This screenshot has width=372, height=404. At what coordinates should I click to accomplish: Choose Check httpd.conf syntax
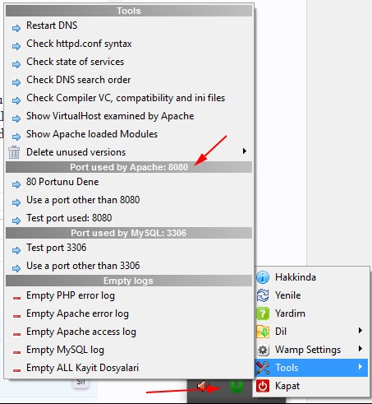129,44
